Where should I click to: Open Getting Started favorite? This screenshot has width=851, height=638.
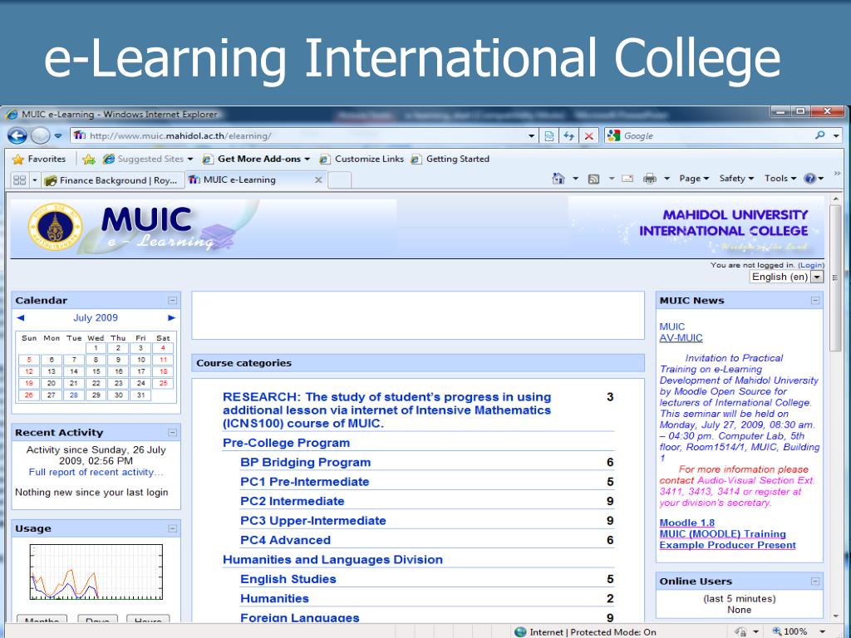click(450, 159)
